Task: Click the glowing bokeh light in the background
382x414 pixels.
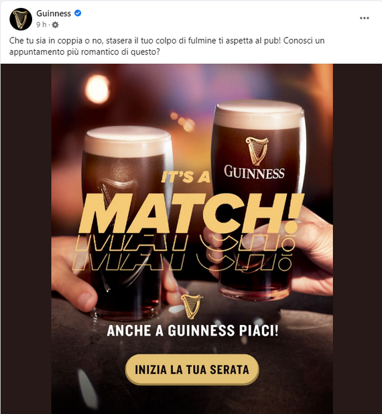Action: (97, 89)
